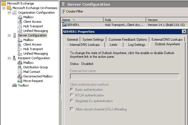Viewport: 188px width, 125px height.
Task: Switch to System Settings tab
Action: pos(93,40)
